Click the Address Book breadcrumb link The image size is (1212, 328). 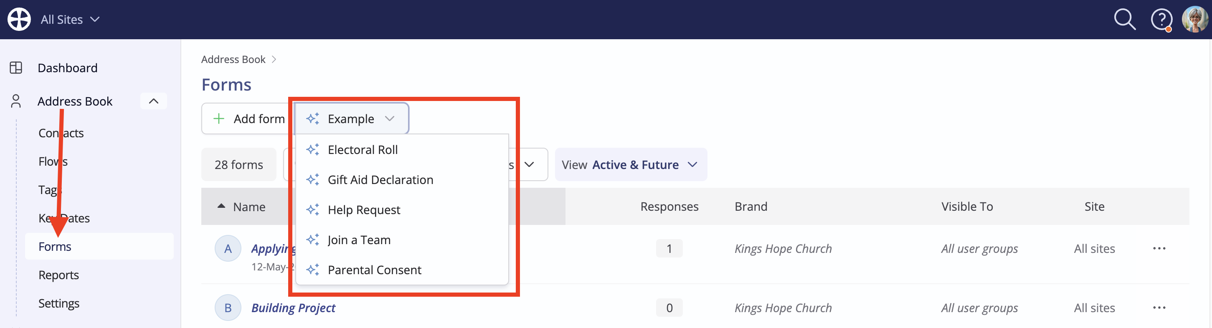click(x=233, y=59)
